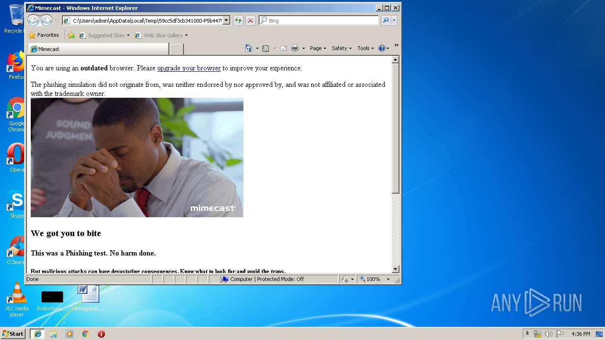Click the Read Mail envelope icon

284,48
